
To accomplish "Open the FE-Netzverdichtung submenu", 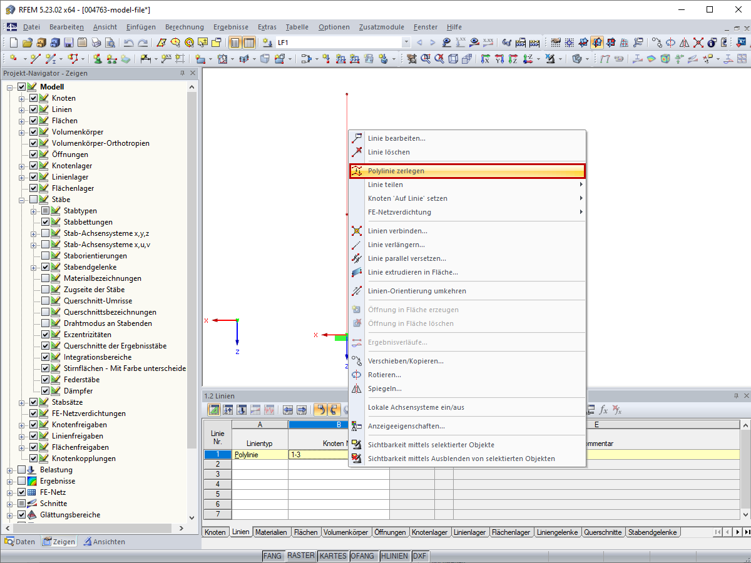I will click(x=467, y=212).
